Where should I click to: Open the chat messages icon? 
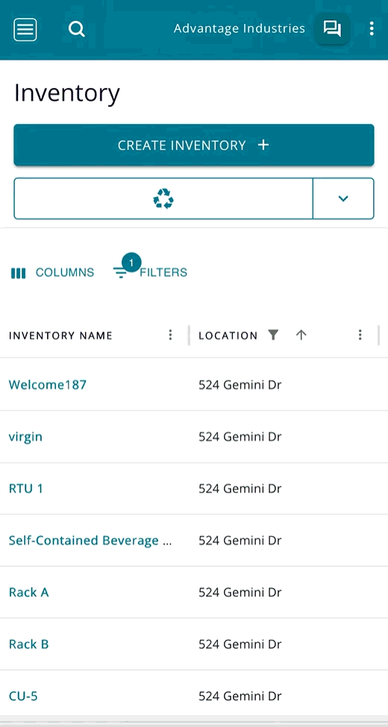(332, 29)
